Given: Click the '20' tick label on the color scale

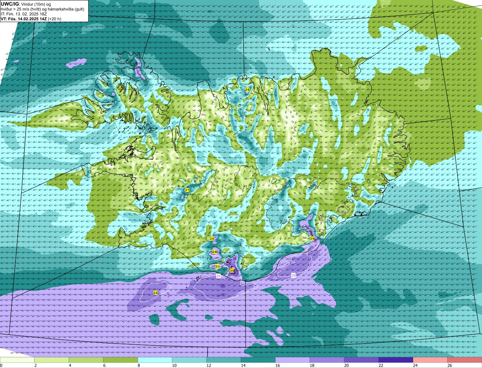Looking at the screenshot, I should tap(346, 365).
